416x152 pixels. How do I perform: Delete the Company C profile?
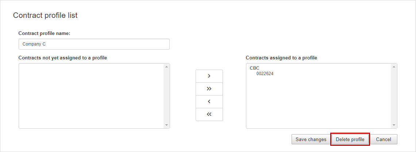pyautogui.click(x=350, y=139)
